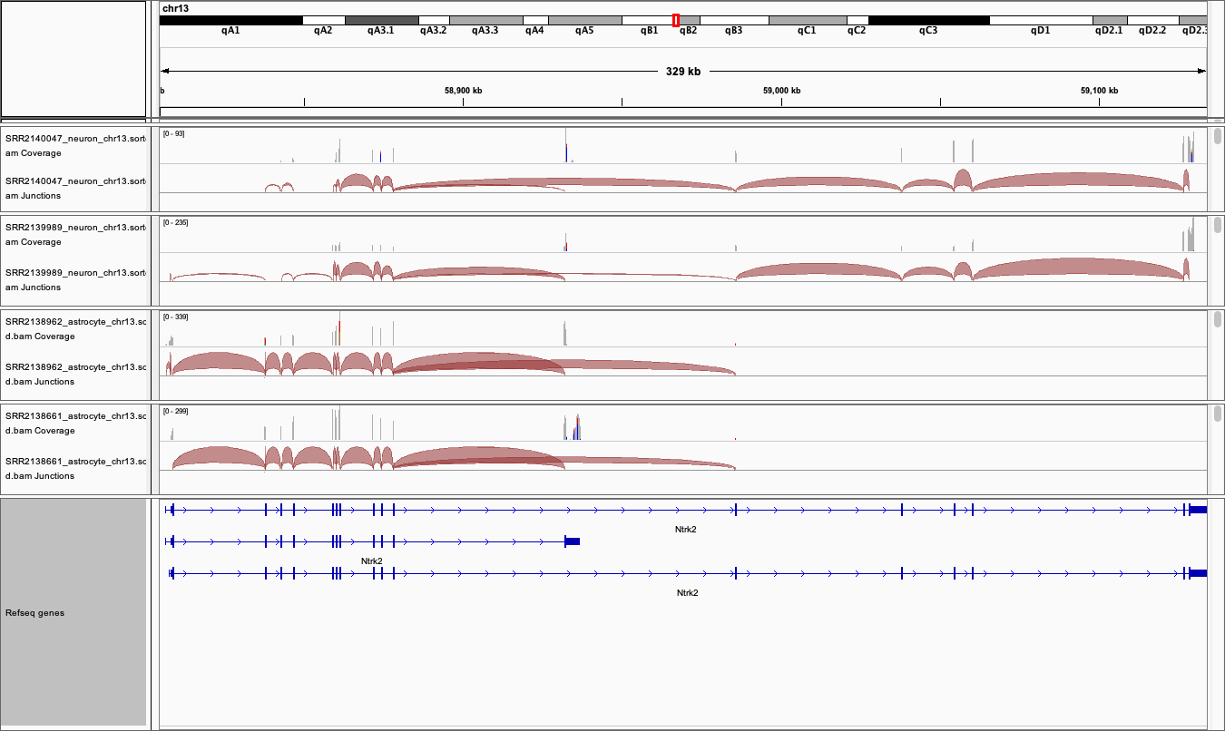Click the 59,000 kb mark on the ruler
This screenshot has height=731, width=1225.
pos(781,91)
